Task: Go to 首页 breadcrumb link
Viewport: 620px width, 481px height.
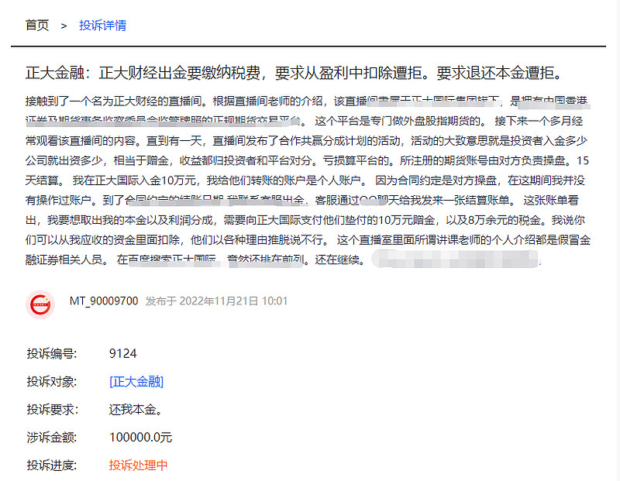Action: (x=37, y=26)
